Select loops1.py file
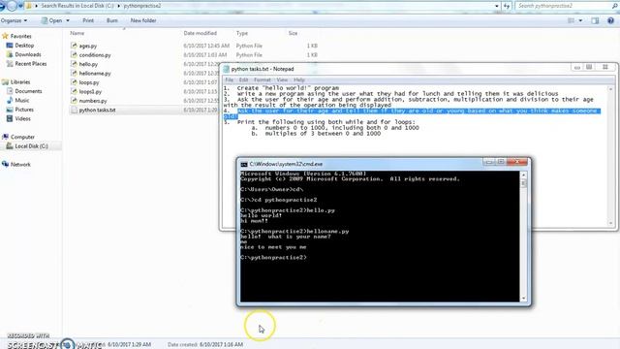The height and width of the screenshot is (349, 620). click(x=90, y=91)
